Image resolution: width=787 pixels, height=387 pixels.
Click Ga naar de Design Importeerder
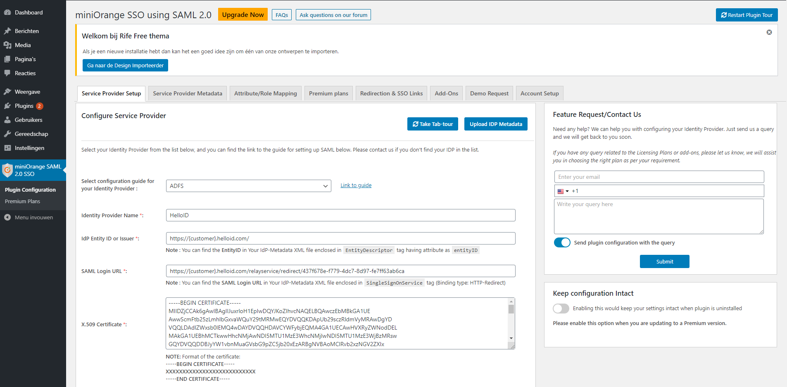[x=125, y=65]
